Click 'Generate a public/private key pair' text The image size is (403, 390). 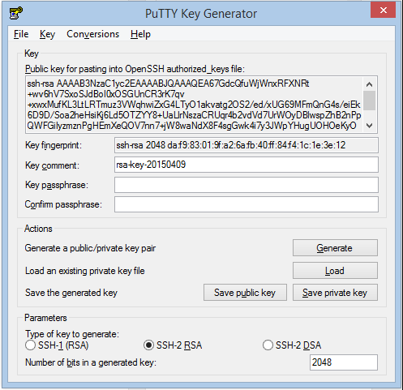(x=90, y=248)
